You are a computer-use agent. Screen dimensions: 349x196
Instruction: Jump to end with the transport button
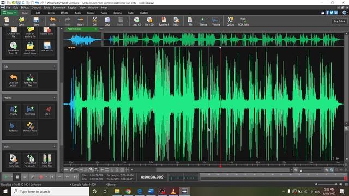pos(75,177)
